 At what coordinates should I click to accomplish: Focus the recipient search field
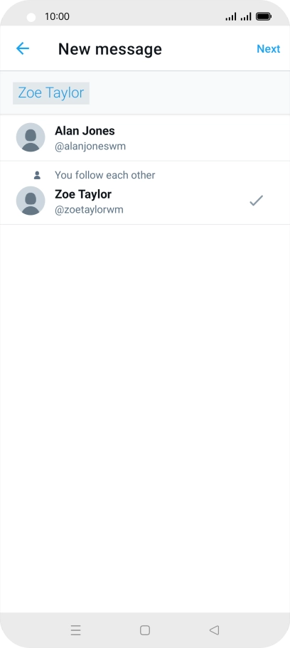pos(145,93)
